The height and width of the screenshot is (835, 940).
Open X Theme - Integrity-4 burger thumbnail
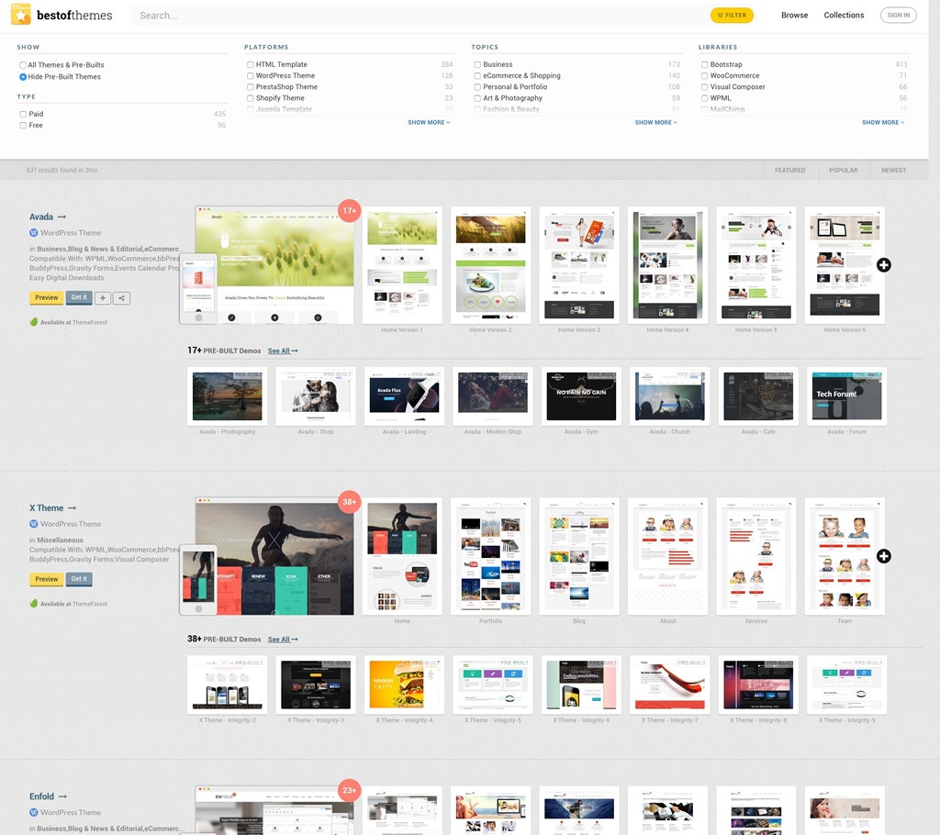[x=404, y=685]
